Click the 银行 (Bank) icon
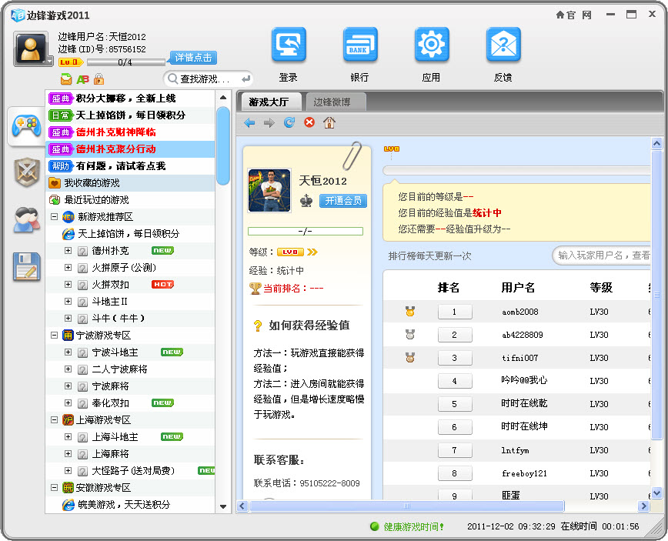 [x=360, y=45]
